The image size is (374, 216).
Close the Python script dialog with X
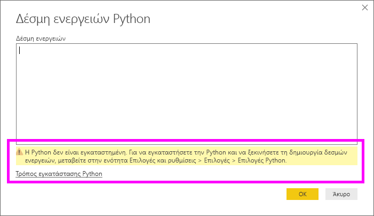(365, 7)
